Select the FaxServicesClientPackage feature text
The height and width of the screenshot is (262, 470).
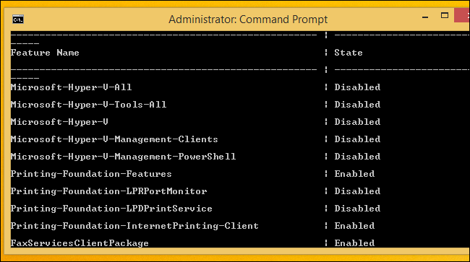80,243
